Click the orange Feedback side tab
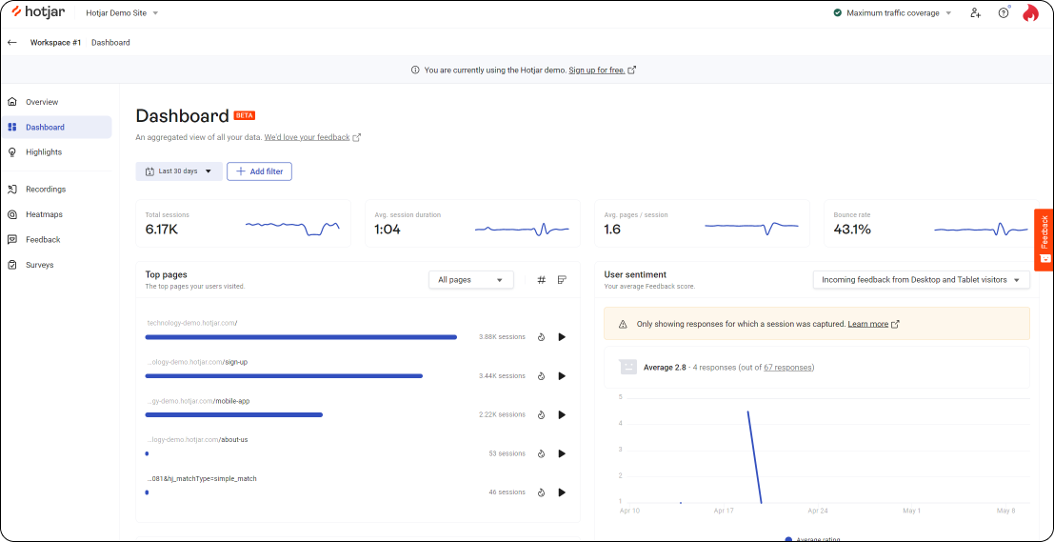1054x542 pixels. [x=1044, y=240]
